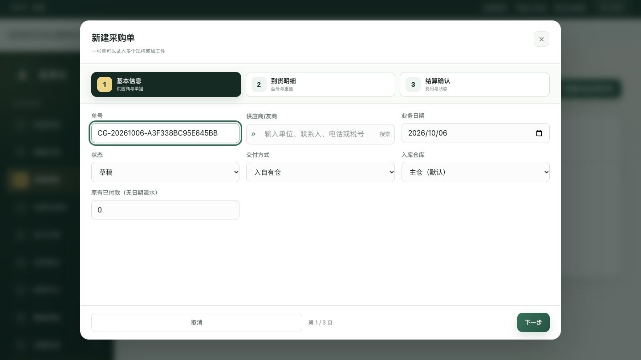Image resolution: width=641 pixels, height=360 pixels.
Task: Proceed with the 下一步 button
Action: pos(533,322)
